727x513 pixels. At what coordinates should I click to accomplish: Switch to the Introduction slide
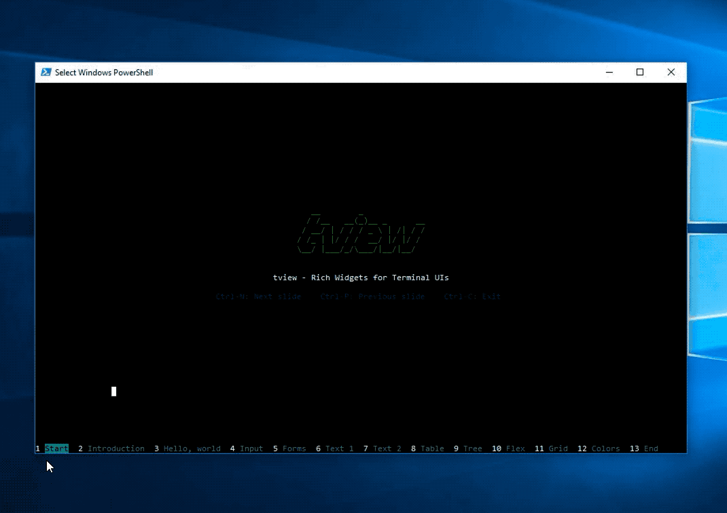point(116,448)
